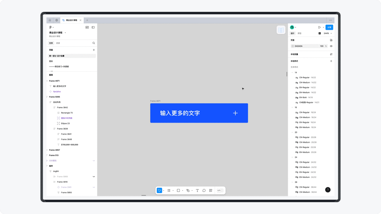This screenshot has width=381, height=214.
Task: Click the canvas background color swatch
Action: pos(320,33)
